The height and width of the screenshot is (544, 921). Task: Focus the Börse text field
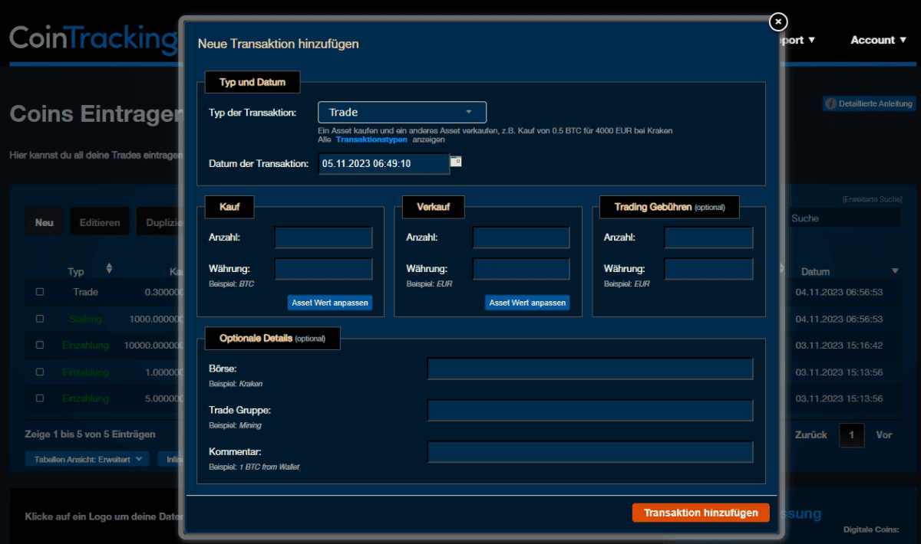pyautogui.click(x=589, y=369)
